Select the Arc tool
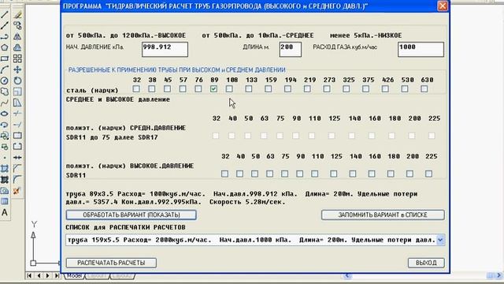504x284 pixels. point(5,69)
